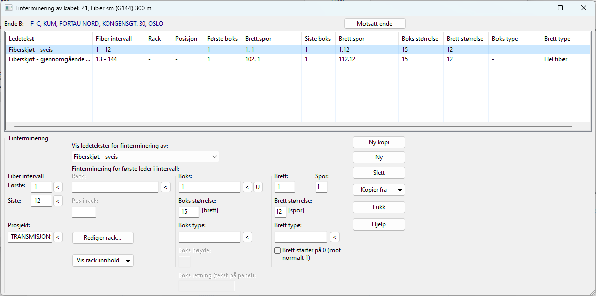Screen dimensions: 596x296
Task: Click the Ny button
Action: (379, 157)
